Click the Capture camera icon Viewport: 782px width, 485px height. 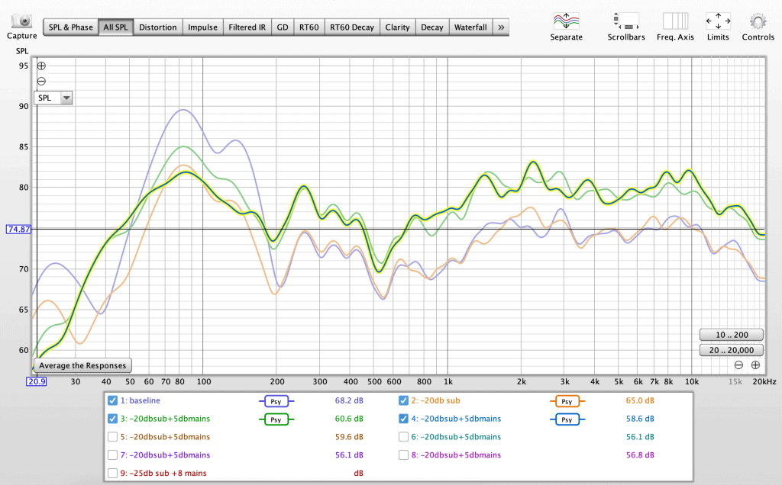pos(22,20)
